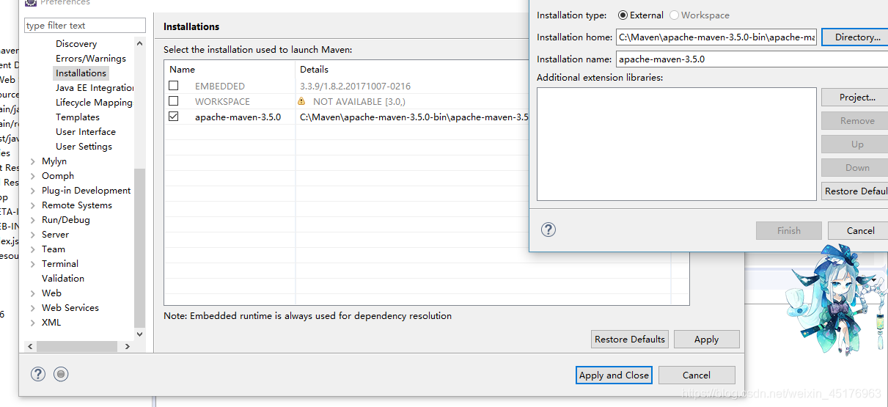Expand the Web Services node
Viewport: 888px width, 407px height.
(x=32, y=308)
